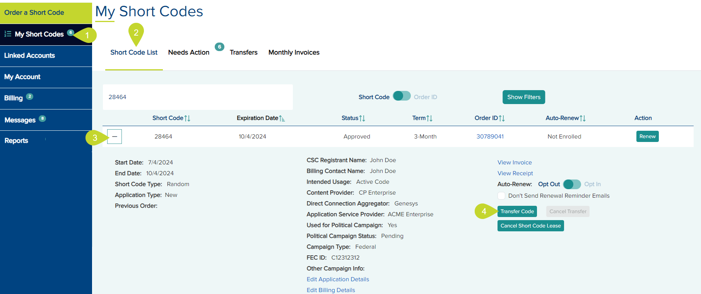701x294 pixels.
Task: Open the Monthly Invoices tab
Action: click(294, 53)
